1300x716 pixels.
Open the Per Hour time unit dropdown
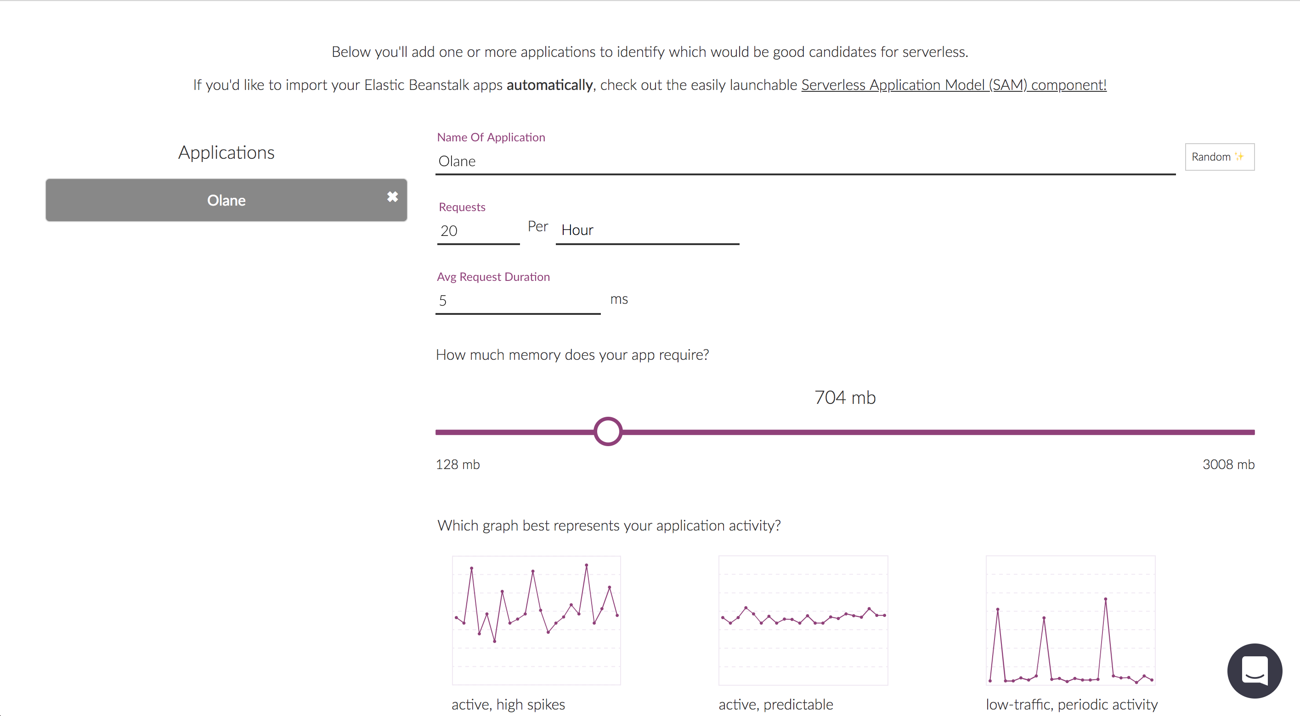click(647, 230)
